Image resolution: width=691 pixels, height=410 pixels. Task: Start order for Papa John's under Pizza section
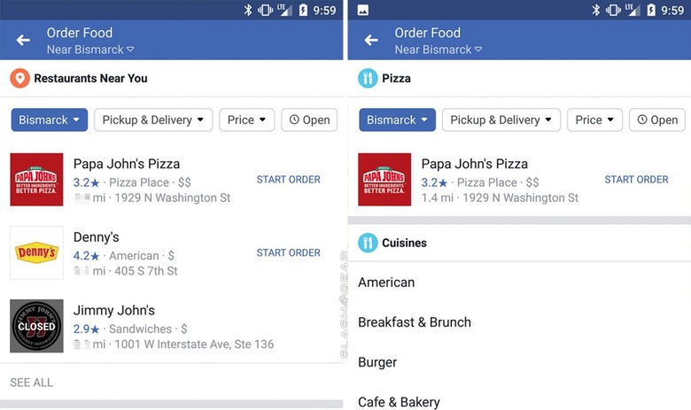pyautogui.click(x=636, y=180)
